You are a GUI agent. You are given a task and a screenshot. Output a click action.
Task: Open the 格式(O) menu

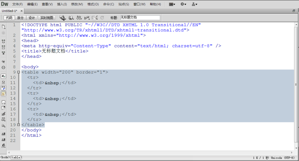coord(93,4)
